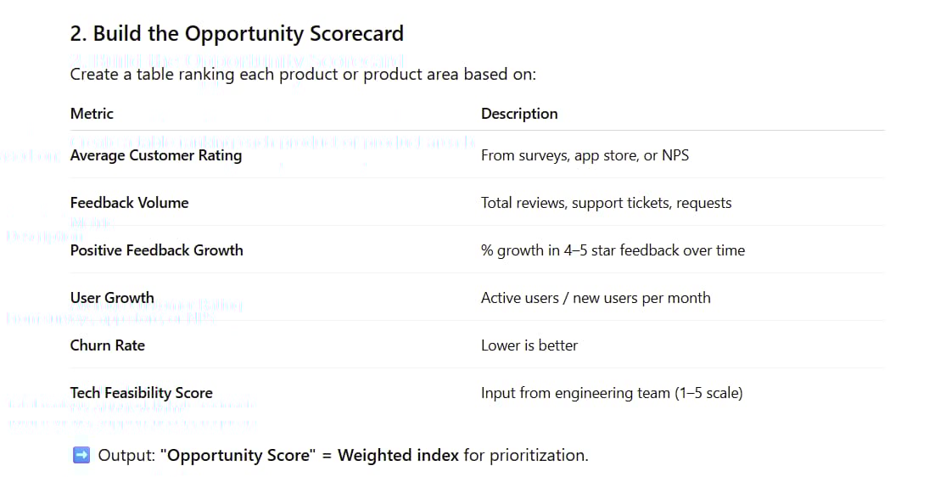The image size is (946, 477).
Task: Click 'From surveys, app store, or NPS' text
Action: click(585, 155)
